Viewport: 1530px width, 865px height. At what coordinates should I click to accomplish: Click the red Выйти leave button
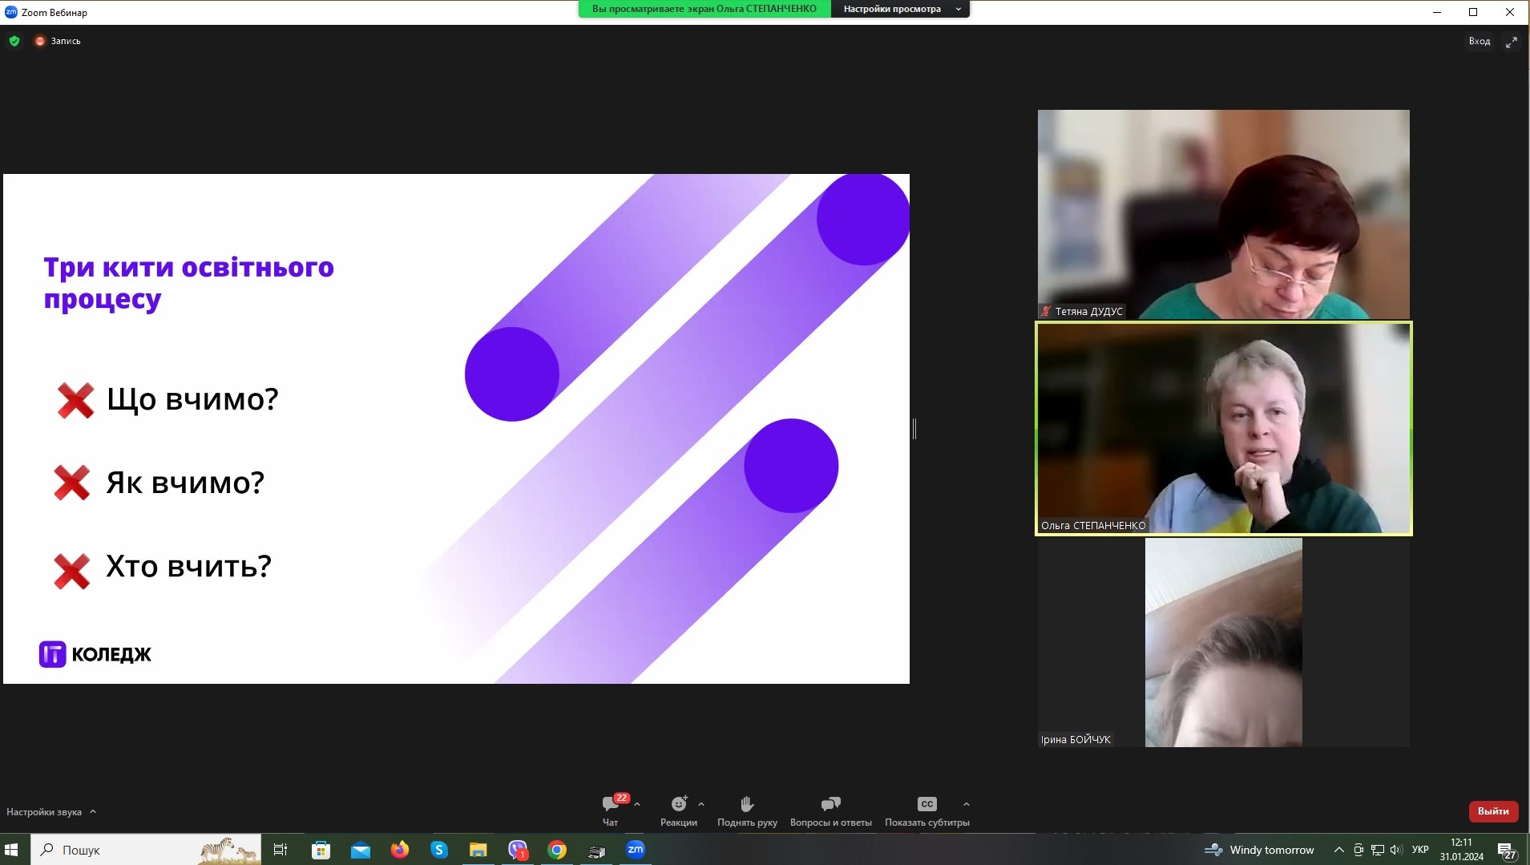(1493, 811)
